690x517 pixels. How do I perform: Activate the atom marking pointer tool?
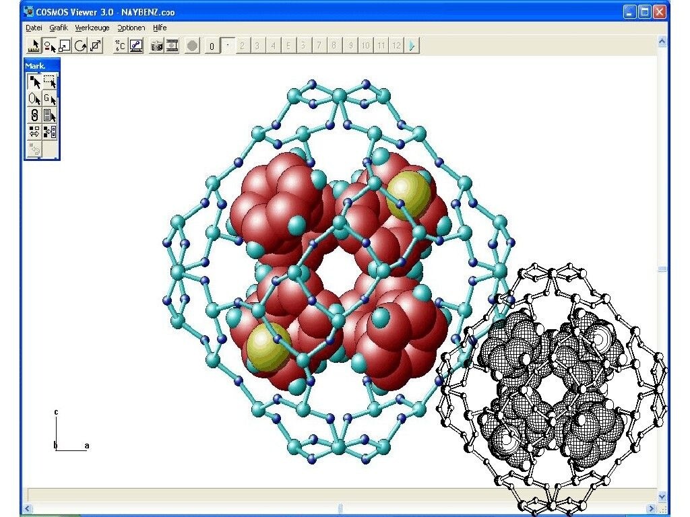tap(49, 46)
